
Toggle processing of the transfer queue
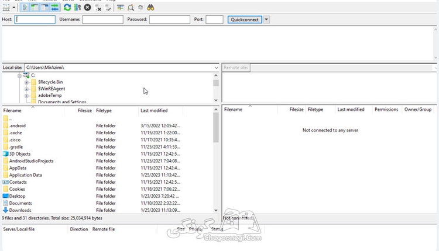(77, 8)
